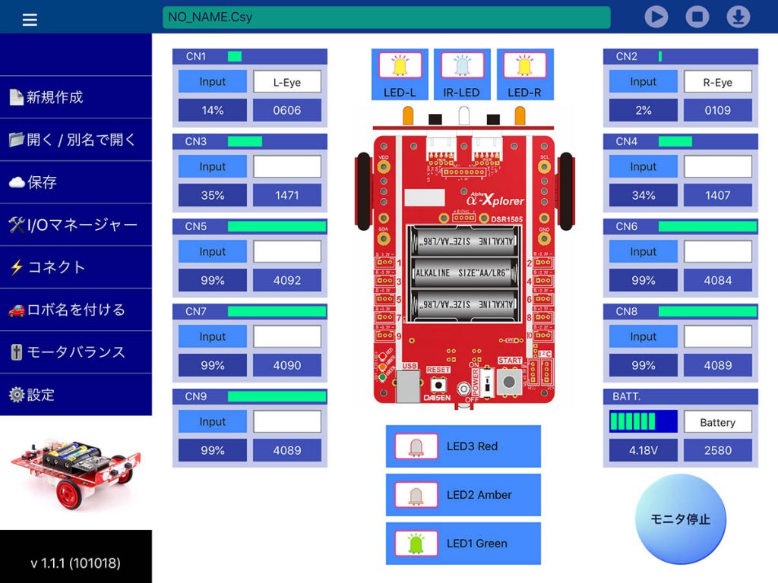778x583 pixels.
Task: Select ロボ名を付ける menu item
Action: click(x=76, y=310)
